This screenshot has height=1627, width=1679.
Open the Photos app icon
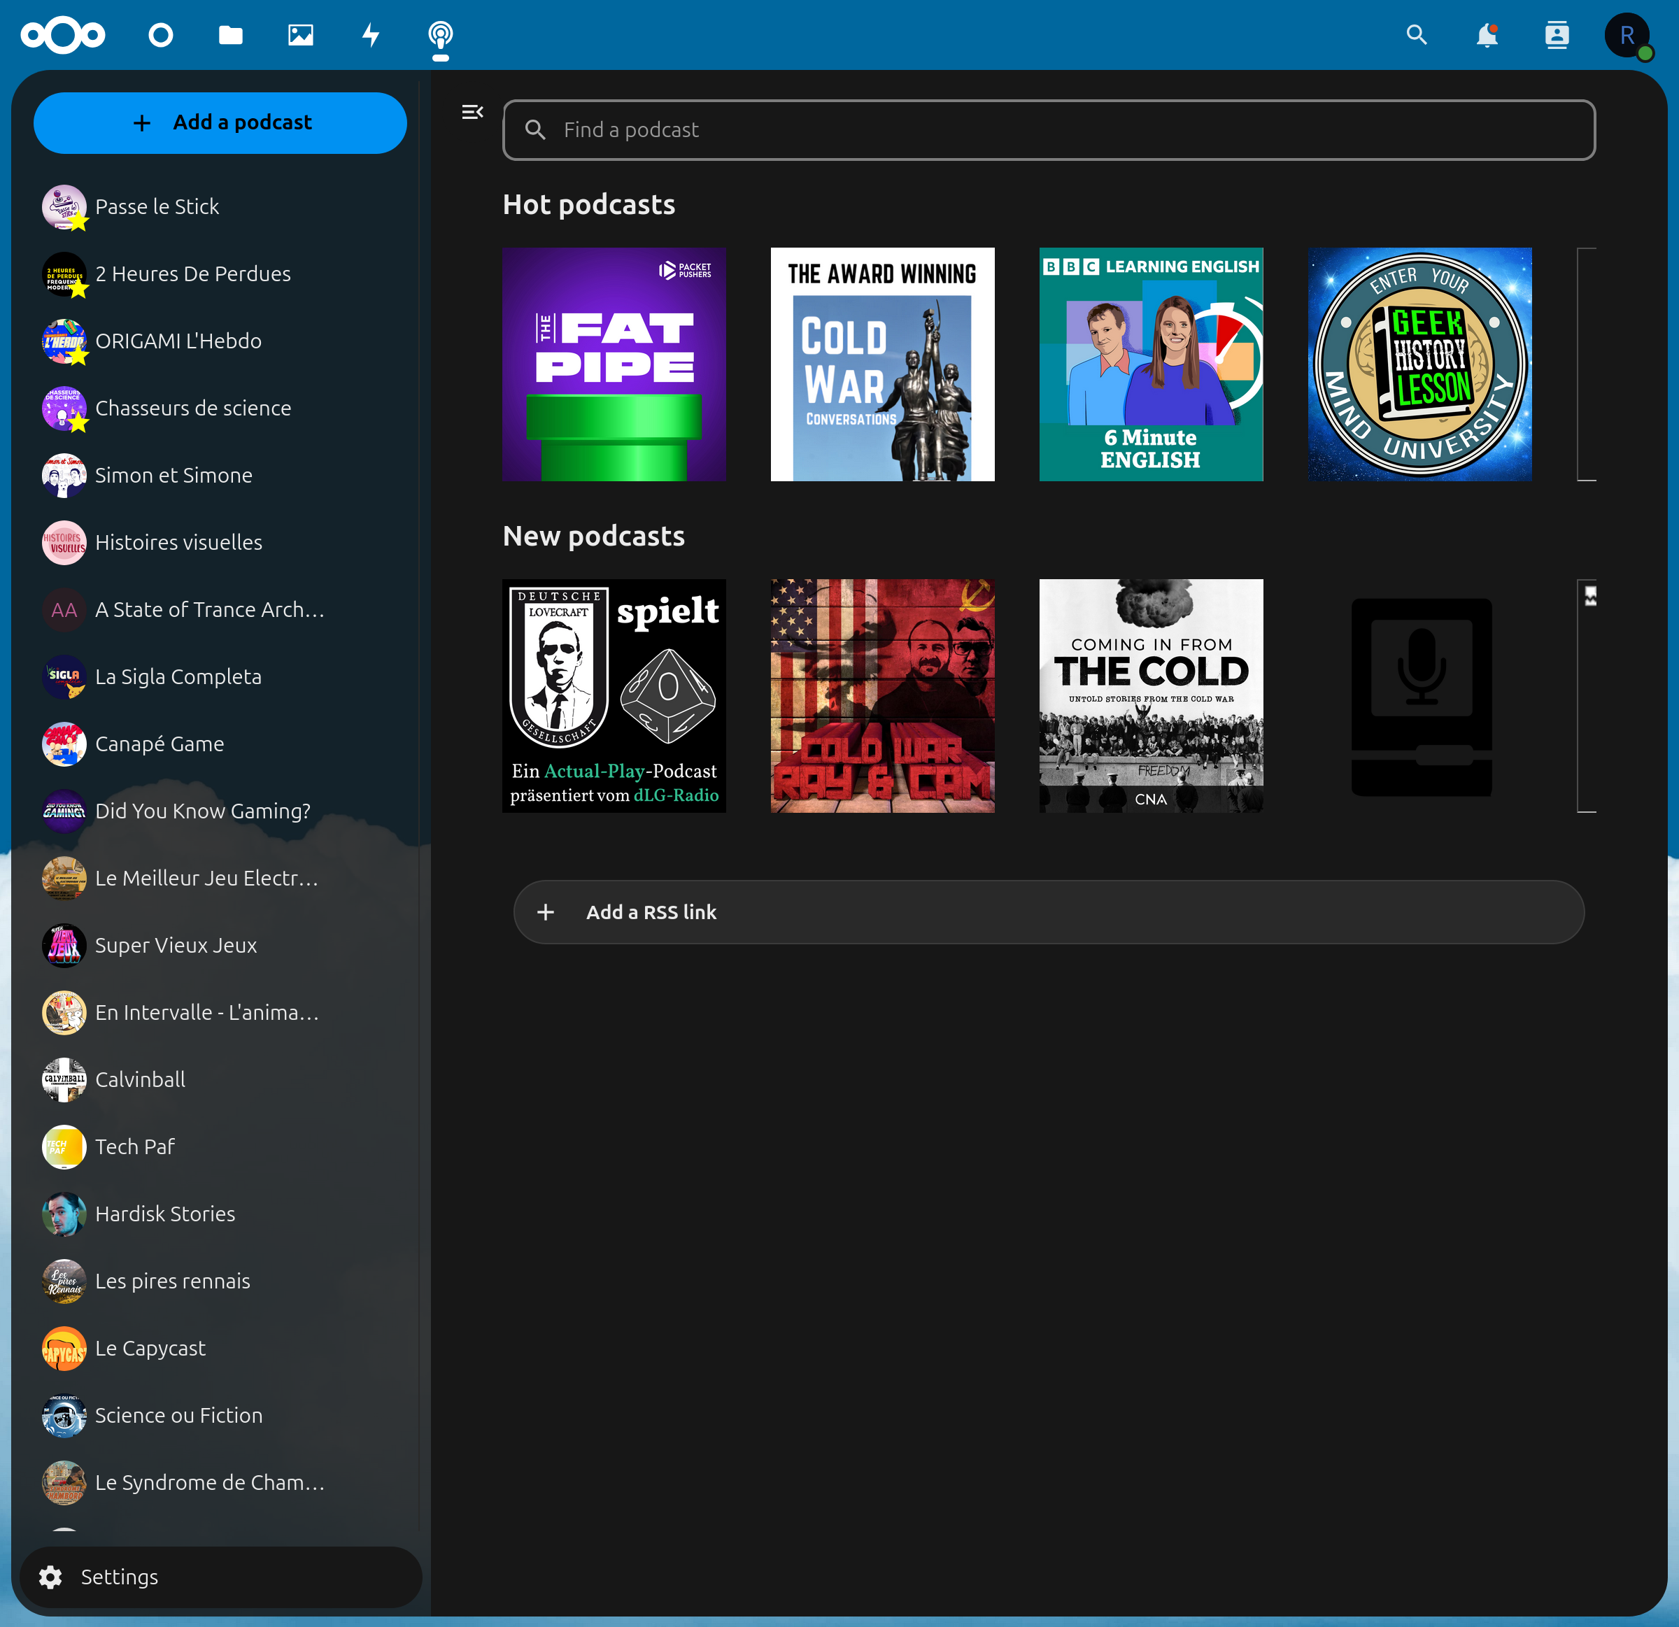point(301,35)
